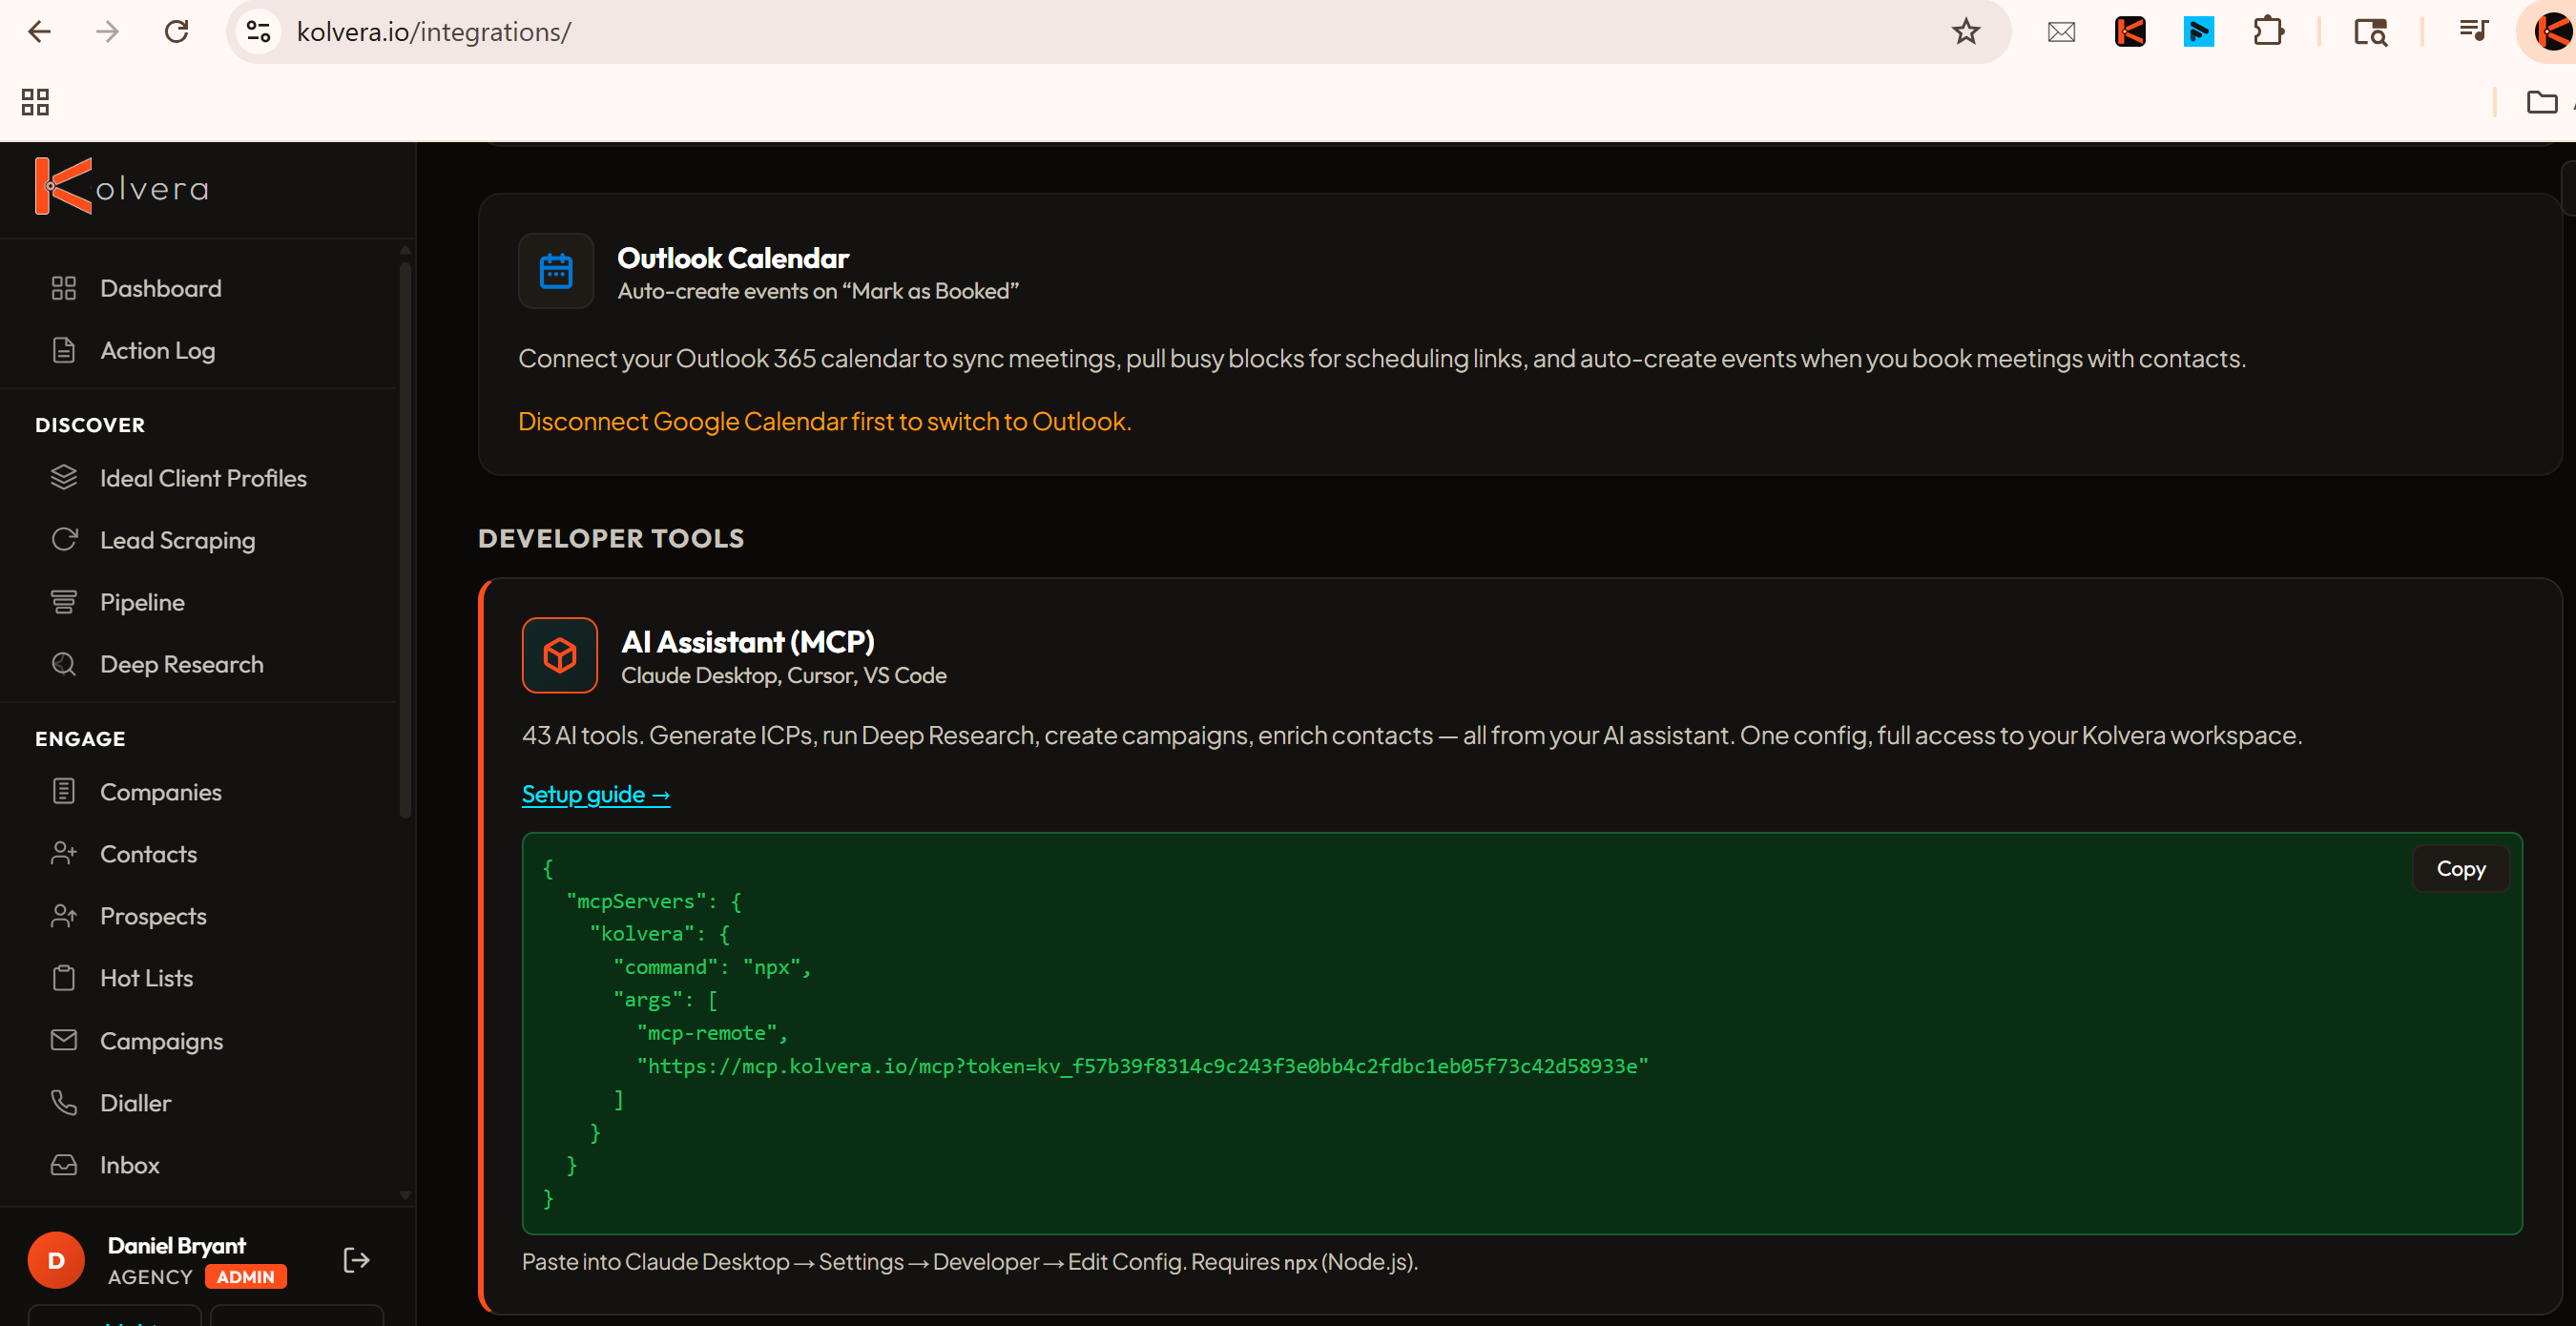This screenshot has width=2576, height=1326.
Task: Open the mail envelope extension icon
Action: coord(2061,32)
